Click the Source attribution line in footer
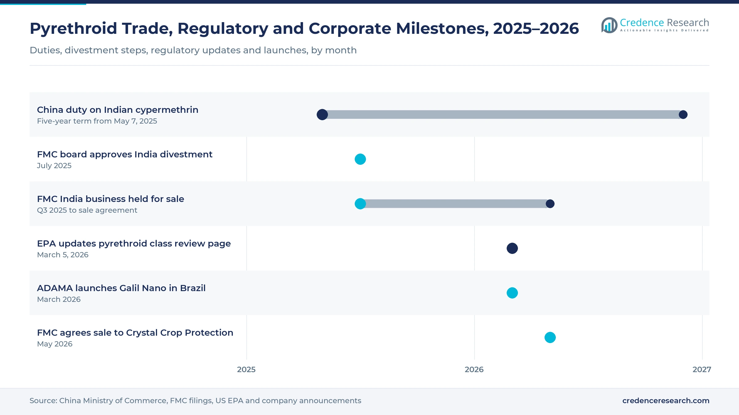 (195, 401)
